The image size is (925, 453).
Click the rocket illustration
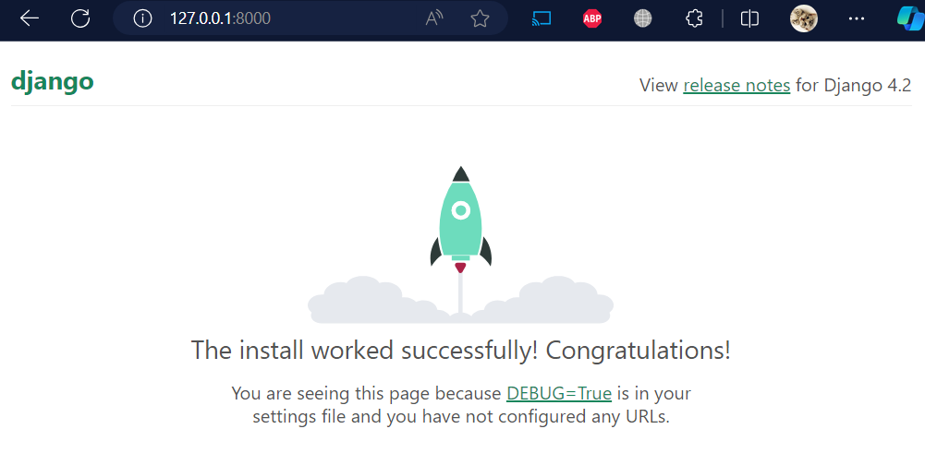461,244
